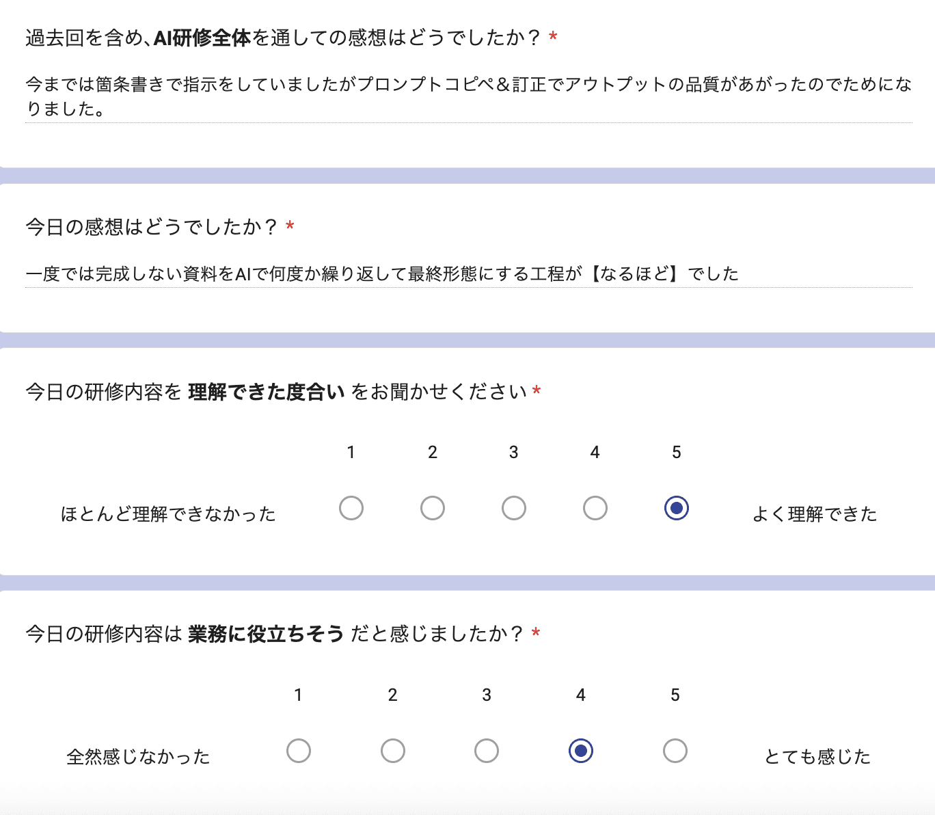Select rating 2 for usefulness question
The image size is (935, 815).
(x=392, y=751)
